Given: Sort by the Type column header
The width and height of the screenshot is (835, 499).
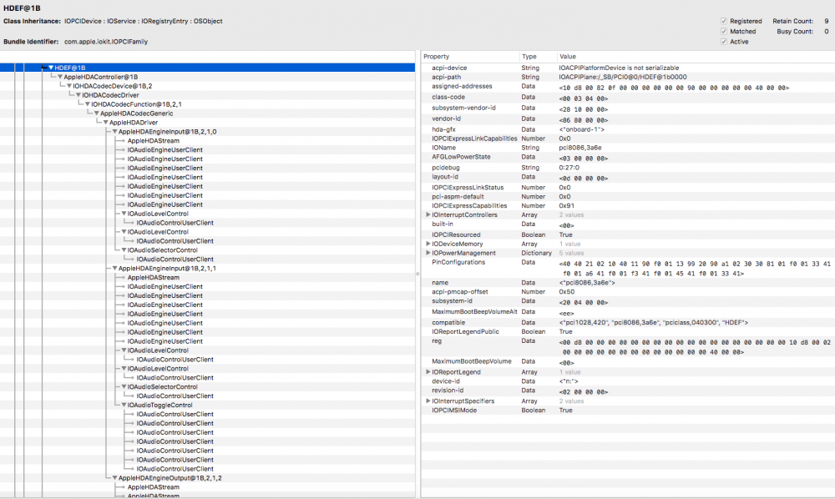Looking at the screenshot, I should pos(538,57).
